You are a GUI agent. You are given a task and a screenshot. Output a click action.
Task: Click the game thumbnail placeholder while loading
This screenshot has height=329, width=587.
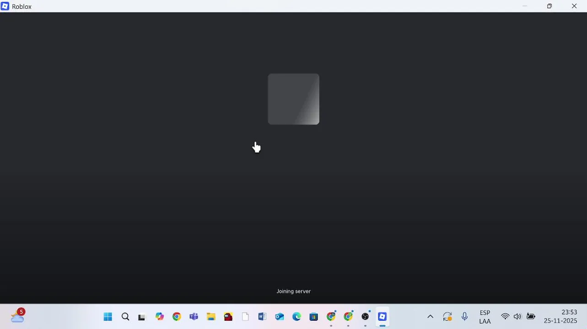[x=294, y=99]
